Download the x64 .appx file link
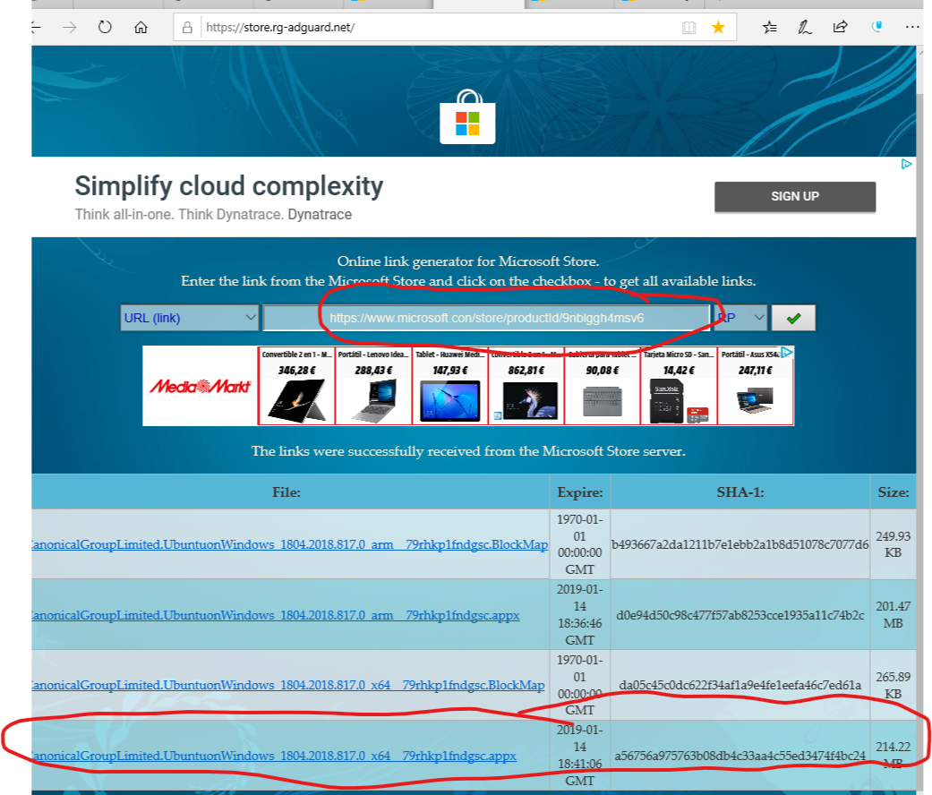The height and width of the screenshot is (795, 932). coord(273,756)
